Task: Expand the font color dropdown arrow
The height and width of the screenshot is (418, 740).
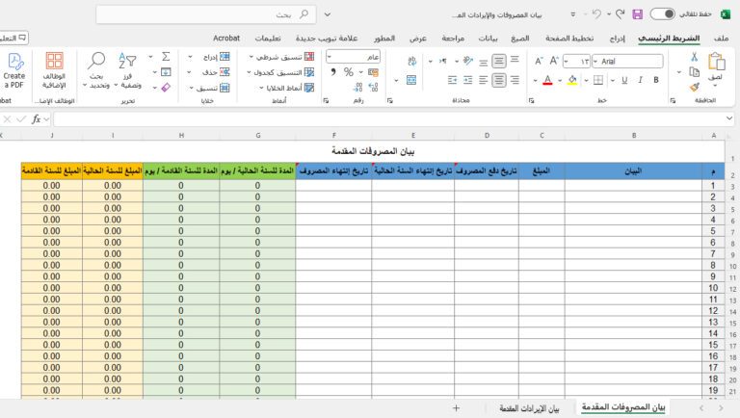Action: tap(535, 81)
